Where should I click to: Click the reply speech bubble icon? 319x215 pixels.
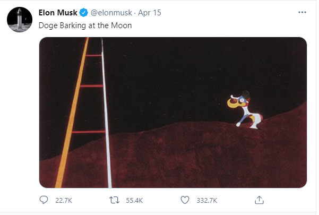coord(44,200)
